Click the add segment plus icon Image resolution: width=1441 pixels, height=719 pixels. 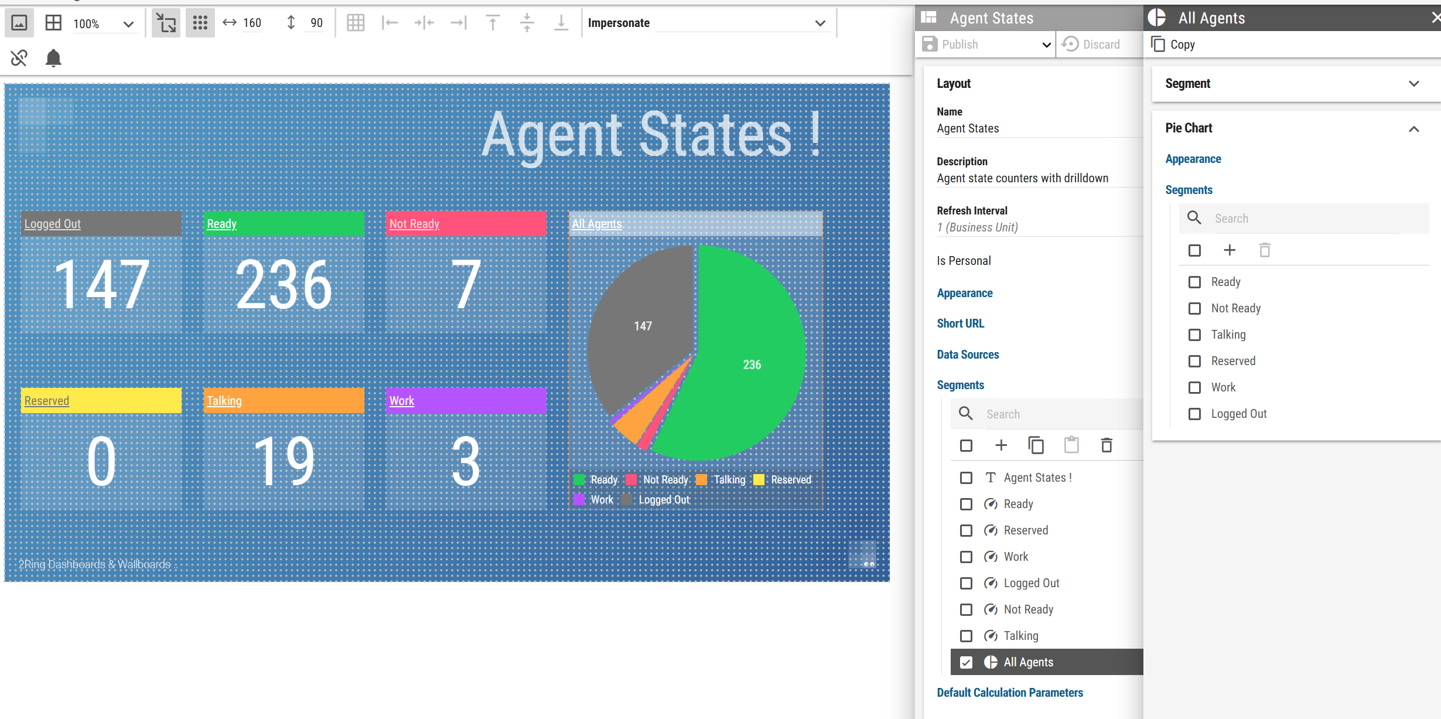click(1001, 445)
